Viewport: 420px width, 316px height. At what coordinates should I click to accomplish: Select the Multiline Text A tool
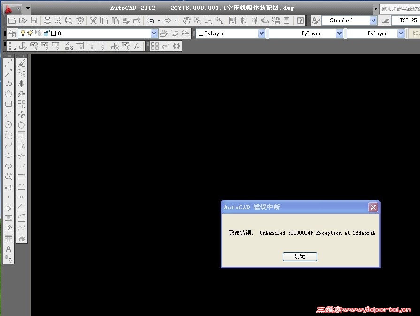point(8,249)
